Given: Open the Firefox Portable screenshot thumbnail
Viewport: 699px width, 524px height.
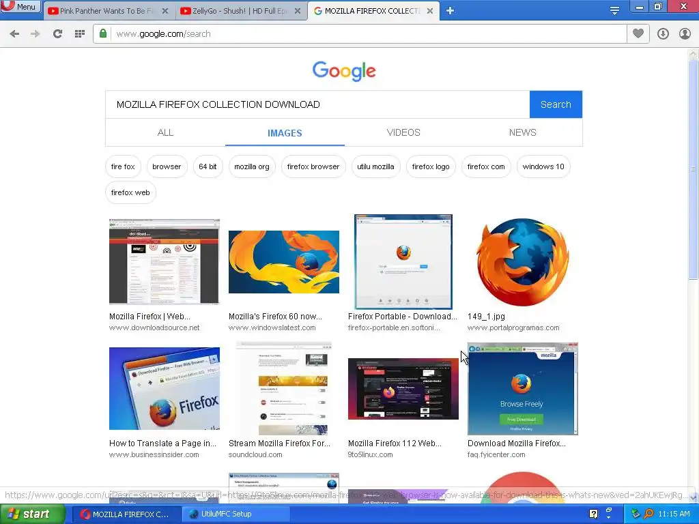Looking at the screenshot, I should click(403, 261).
